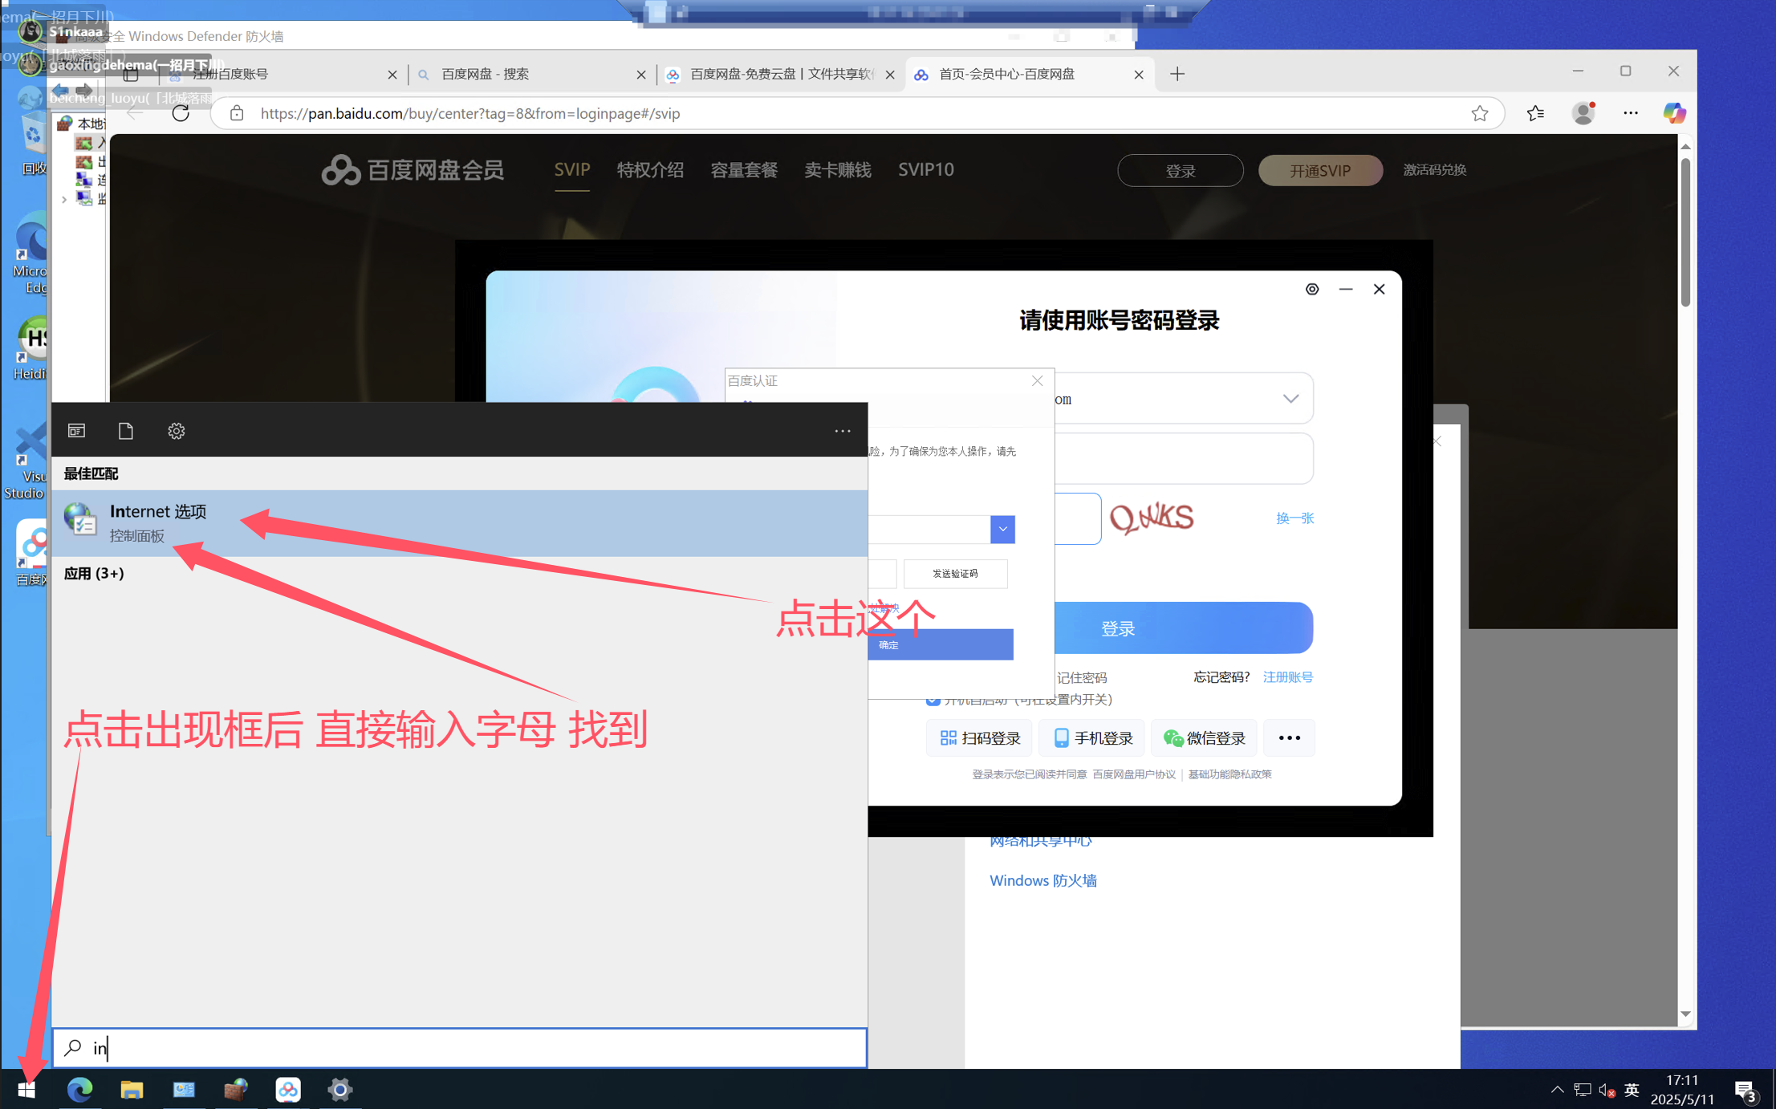1776x1109 pixels.
Task: Open the 卖卡赚钱 navigation item
Action: [838, 169]
